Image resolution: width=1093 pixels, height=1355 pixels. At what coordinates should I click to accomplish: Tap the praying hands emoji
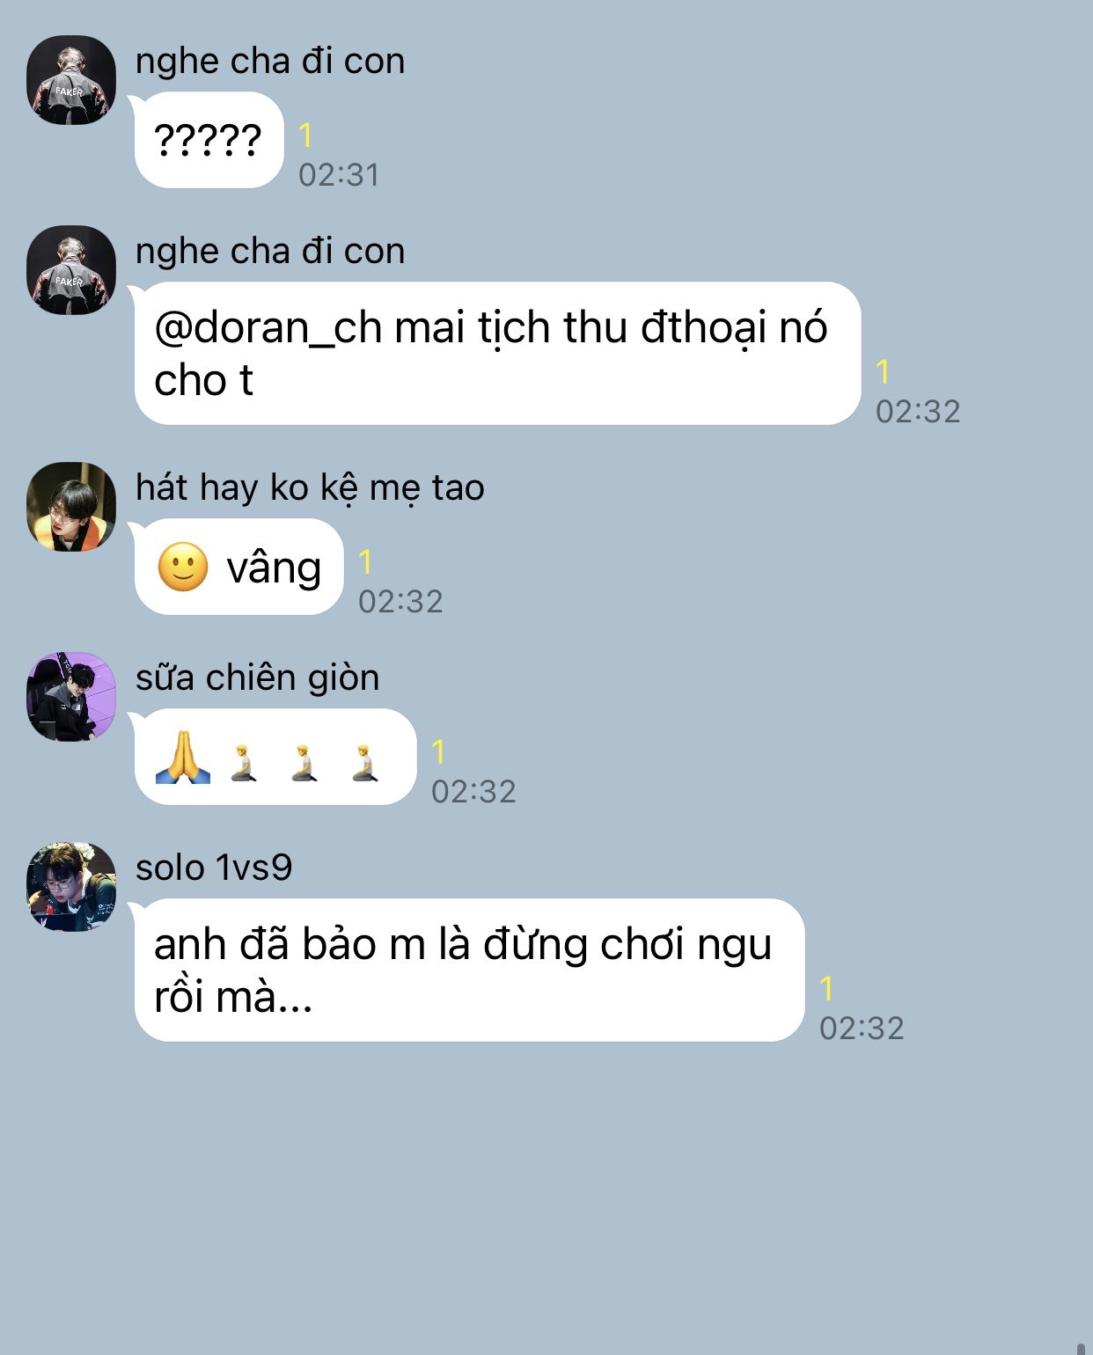coord(183,757)
